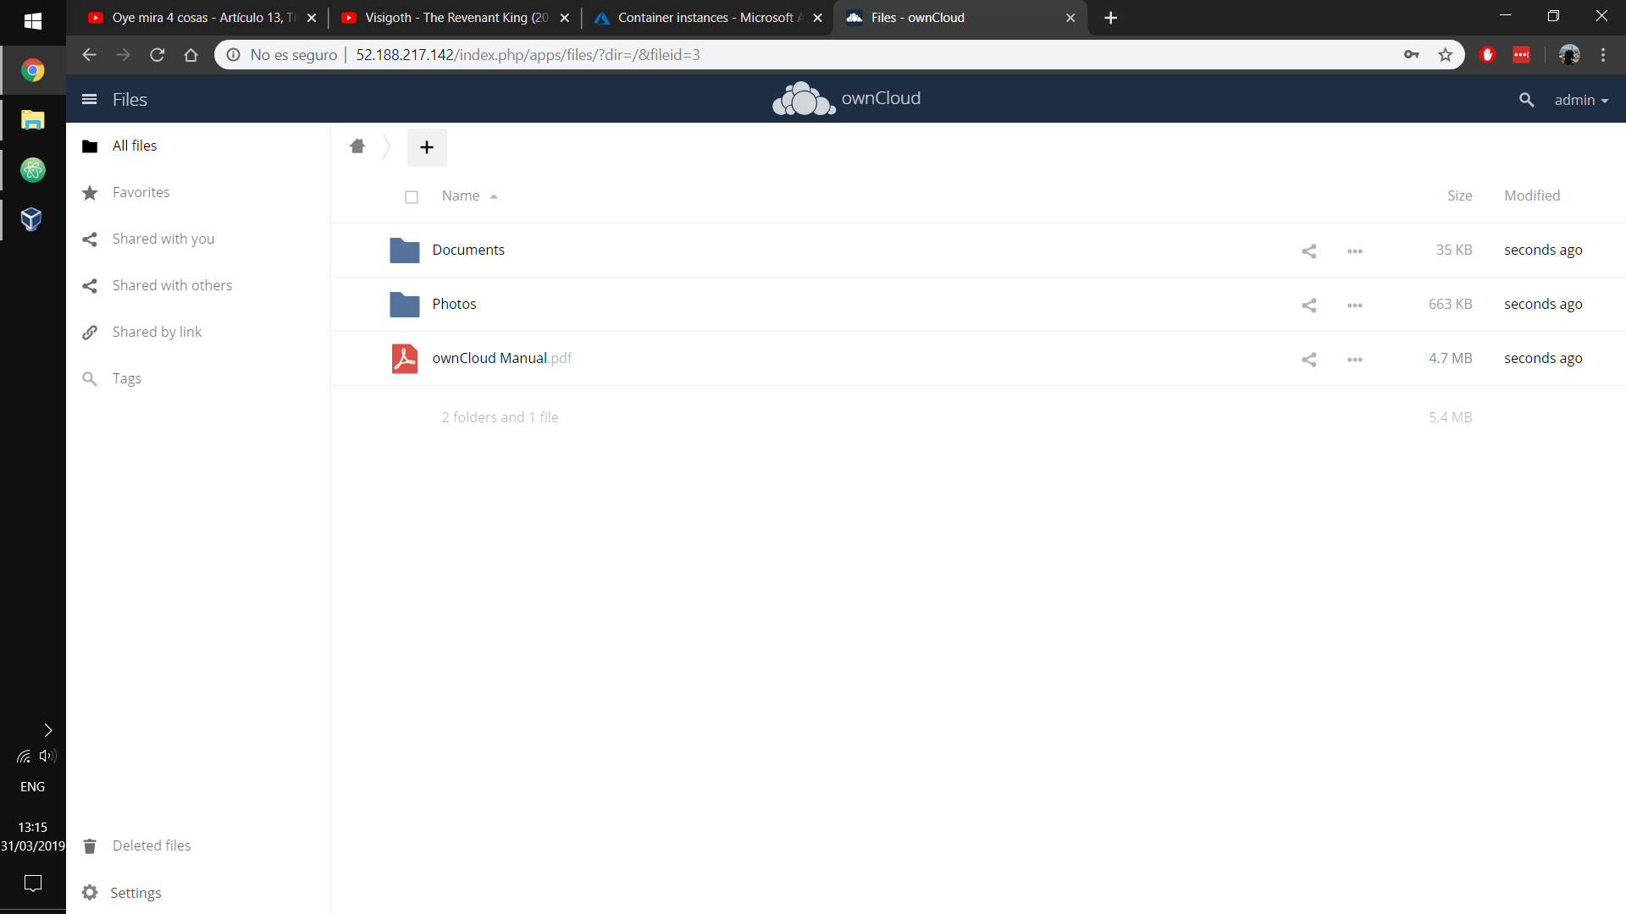Open more actions for Documents folder

point(1354,251)
